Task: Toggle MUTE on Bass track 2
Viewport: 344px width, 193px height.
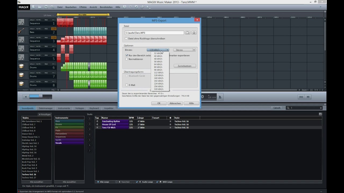Action: (38, 29)
